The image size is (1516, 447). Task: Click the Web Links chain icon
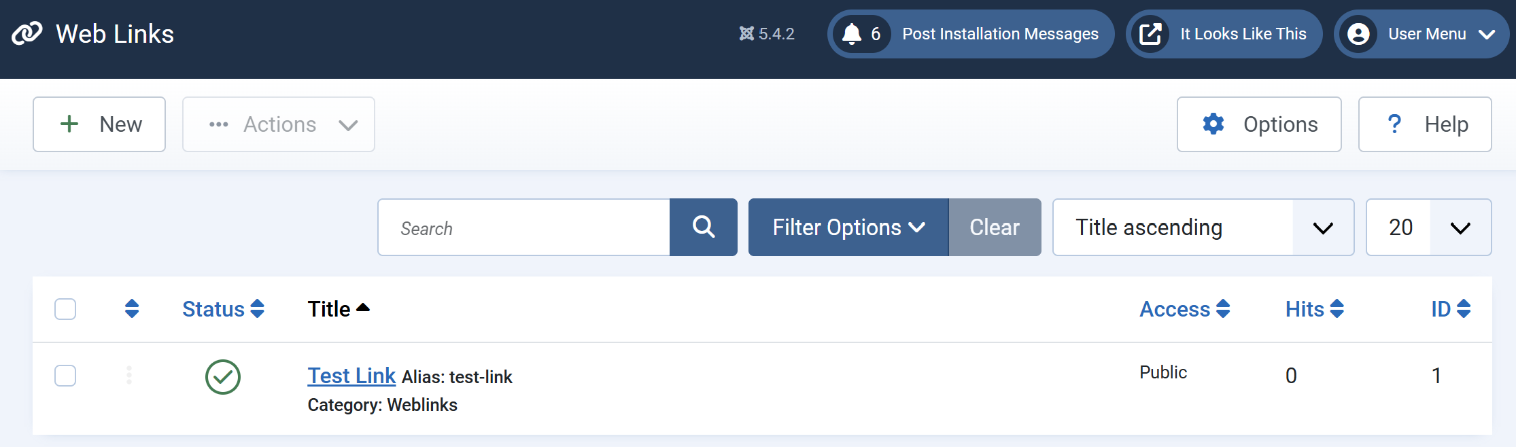coord(27,33)
